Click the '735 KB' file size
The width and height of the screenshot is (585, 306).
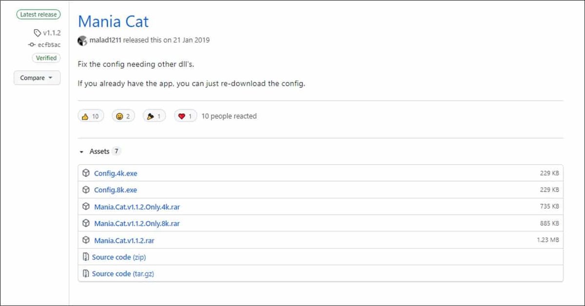[549, 207]
